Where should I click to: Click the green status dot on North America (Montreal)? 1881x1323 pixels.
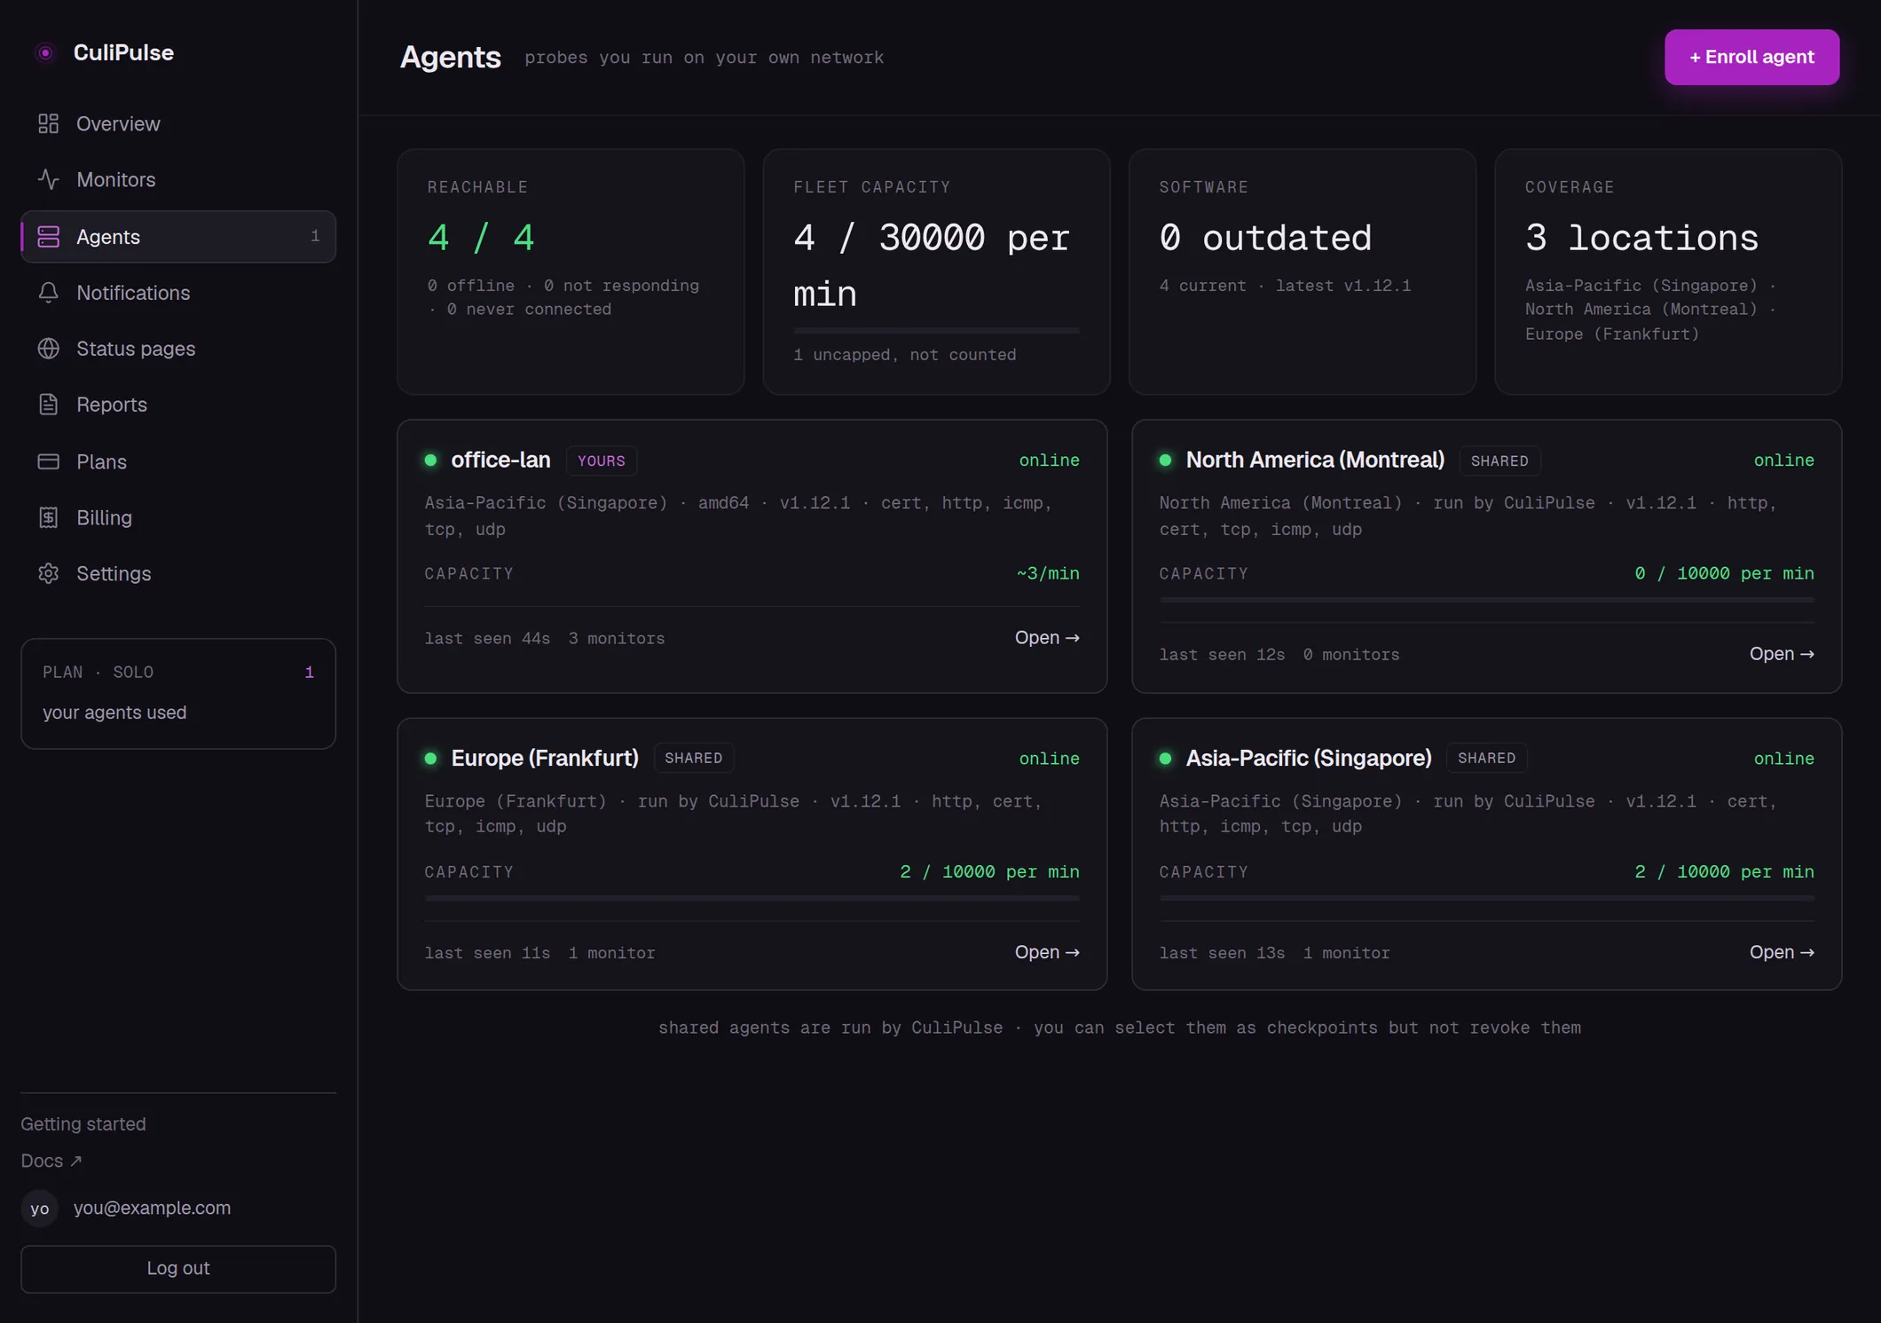[x=1165, y=460]
